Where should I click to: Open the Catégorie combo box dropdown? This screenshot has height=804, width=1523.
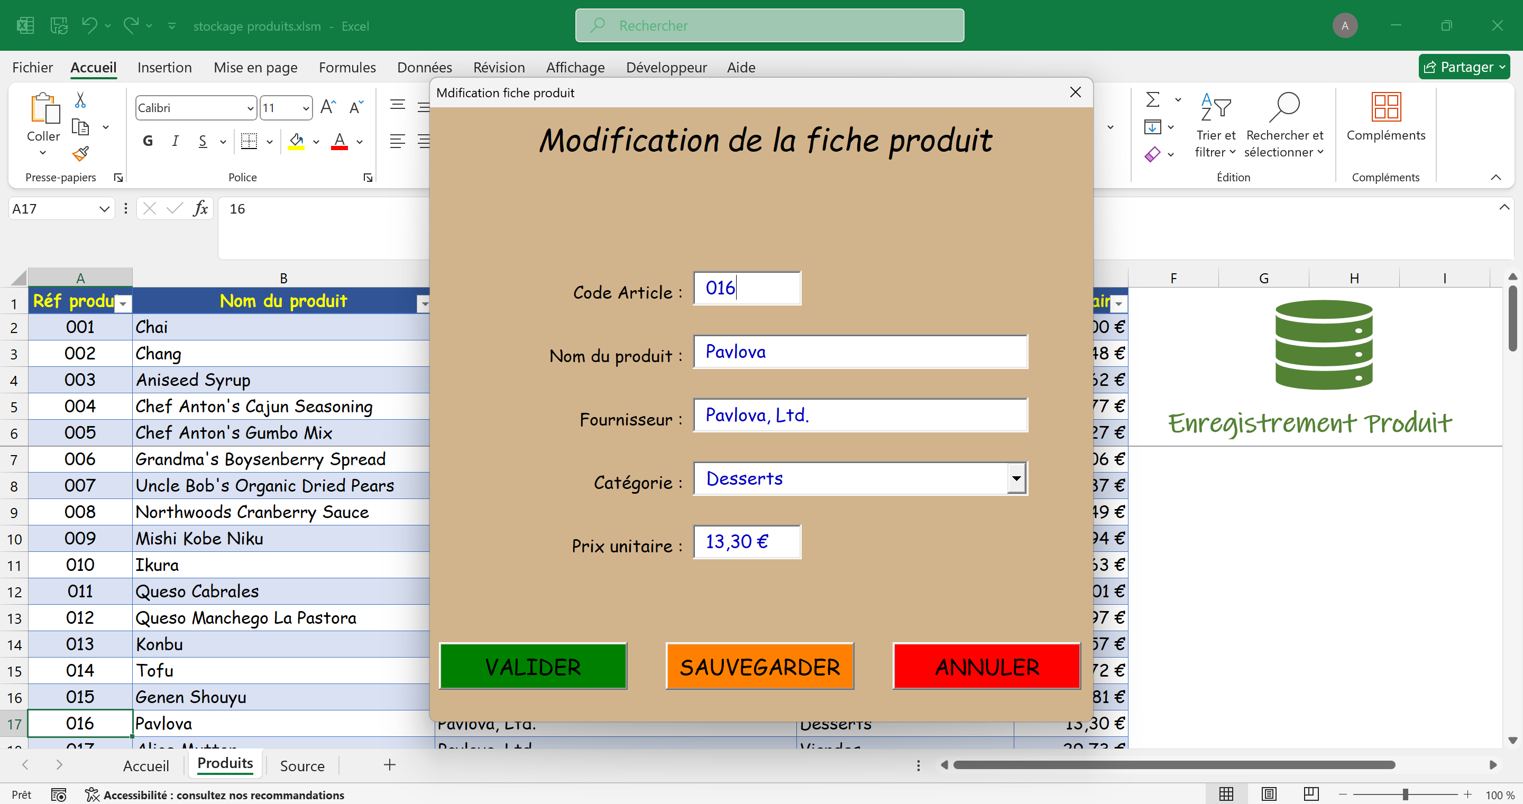point(1016,478)
